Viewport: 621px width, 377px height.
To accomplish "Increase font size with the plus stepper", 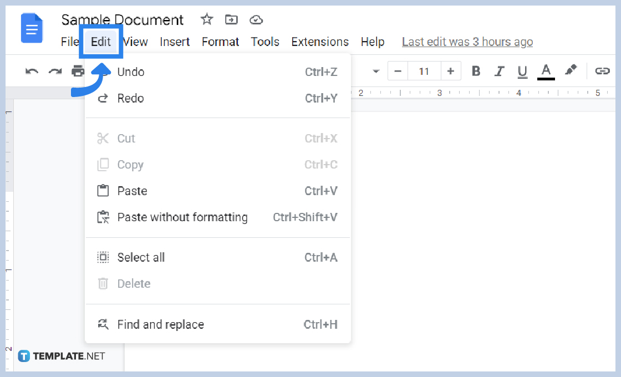I will [x=451, y=71].
